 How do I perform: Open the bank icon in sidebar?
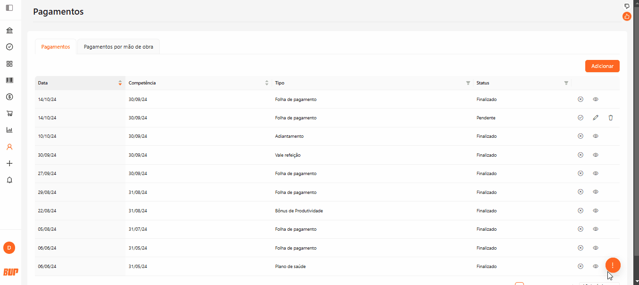[x=9, y=31]
